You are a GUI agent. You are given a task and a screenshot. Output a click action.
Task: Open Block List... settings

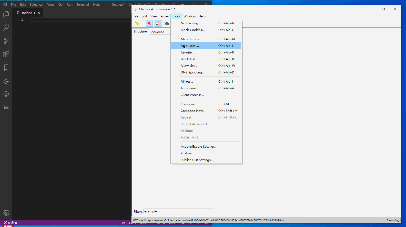[x=206, y=59]
